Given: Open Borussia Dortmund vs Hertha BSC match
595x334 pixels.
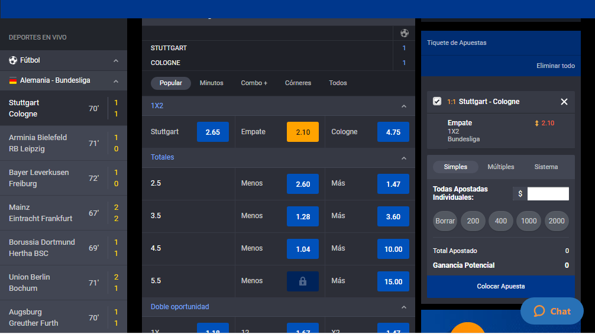Looking at the screenshot, I should click(x=63, y=248).
